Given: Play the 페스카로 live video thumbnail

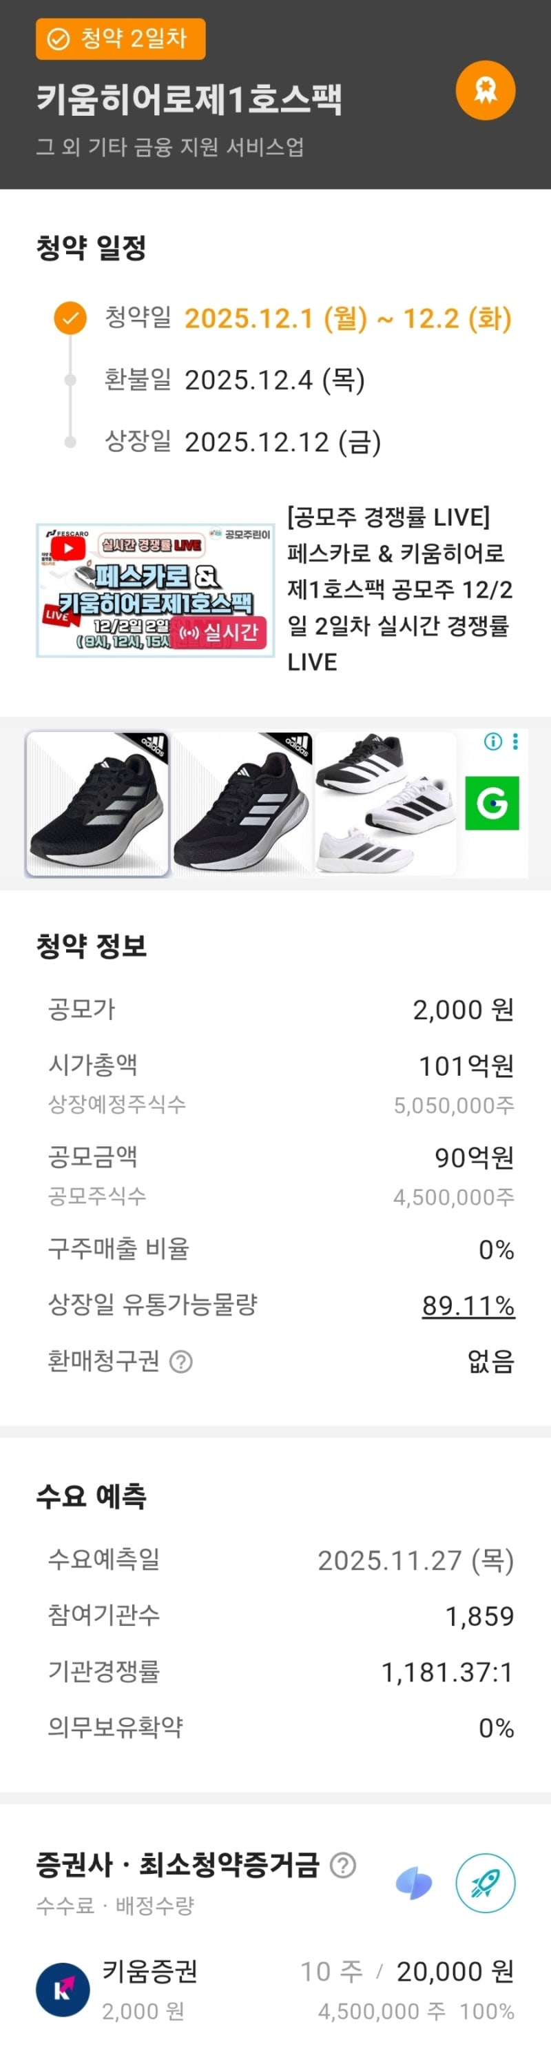Looking at the screenshot, I should pyautogui.click(x=155, y=590).
